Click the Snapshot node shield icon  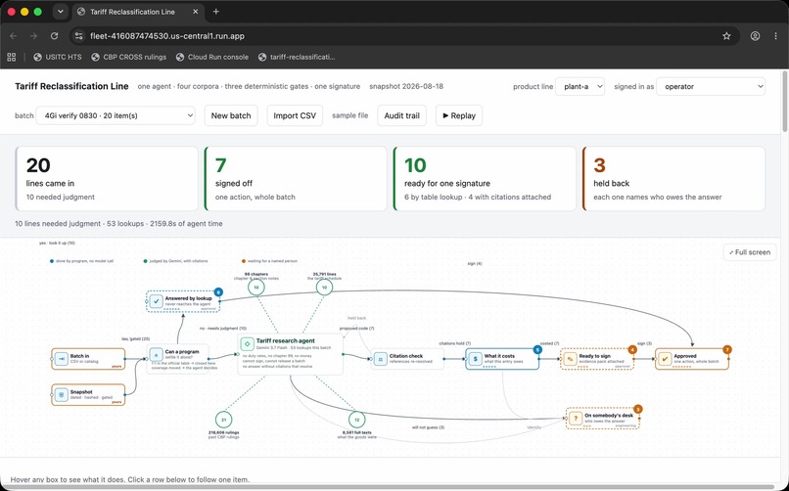pyautogui.click(x=62, y=394)
